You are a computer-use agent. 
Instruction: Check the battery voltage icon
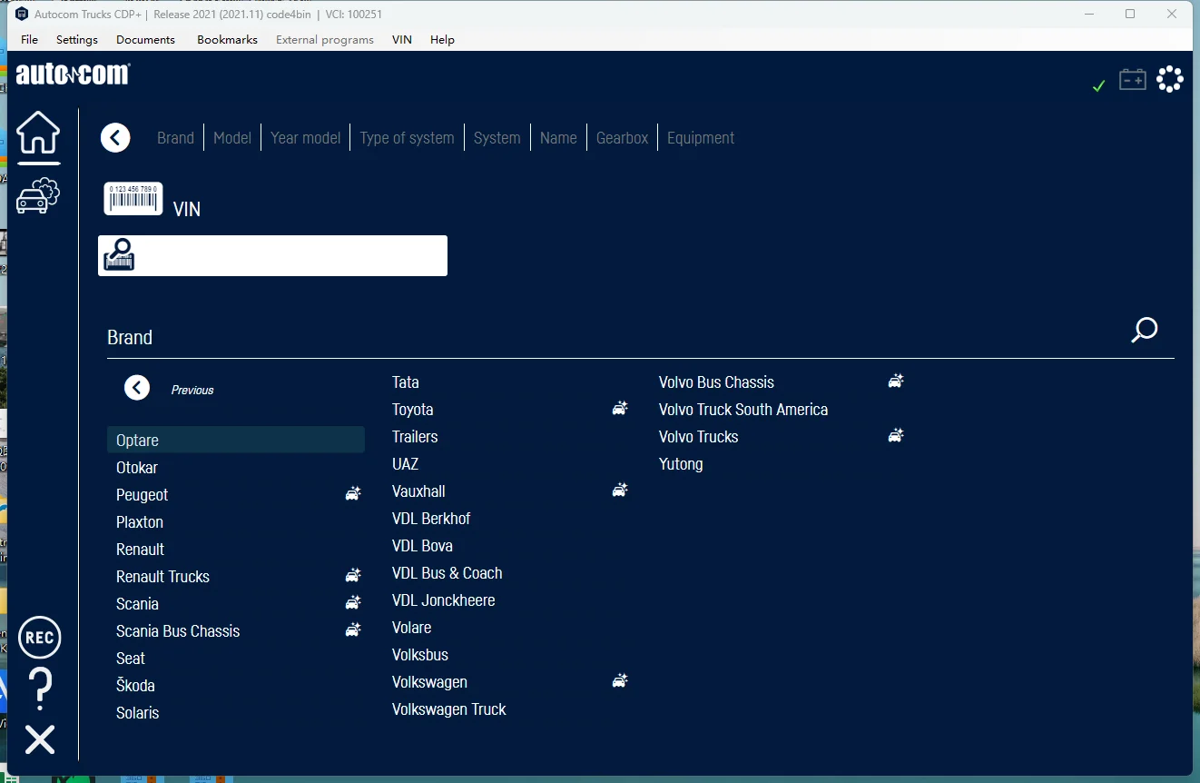pyautogui.click(x=1133, y=80)
